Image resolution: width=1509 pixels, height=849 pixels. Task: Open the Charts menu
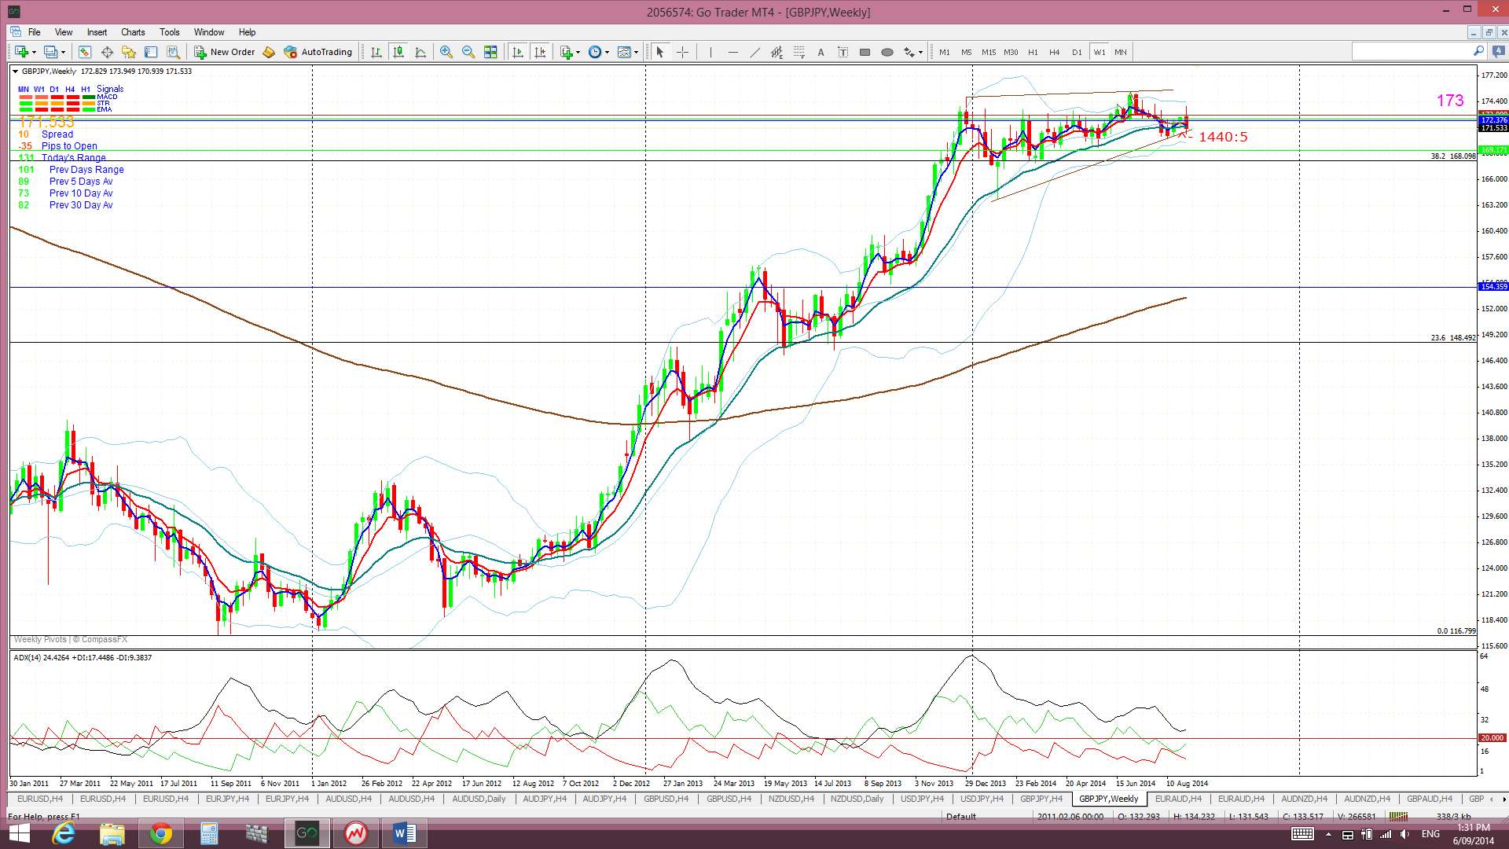tap(133, 32)
